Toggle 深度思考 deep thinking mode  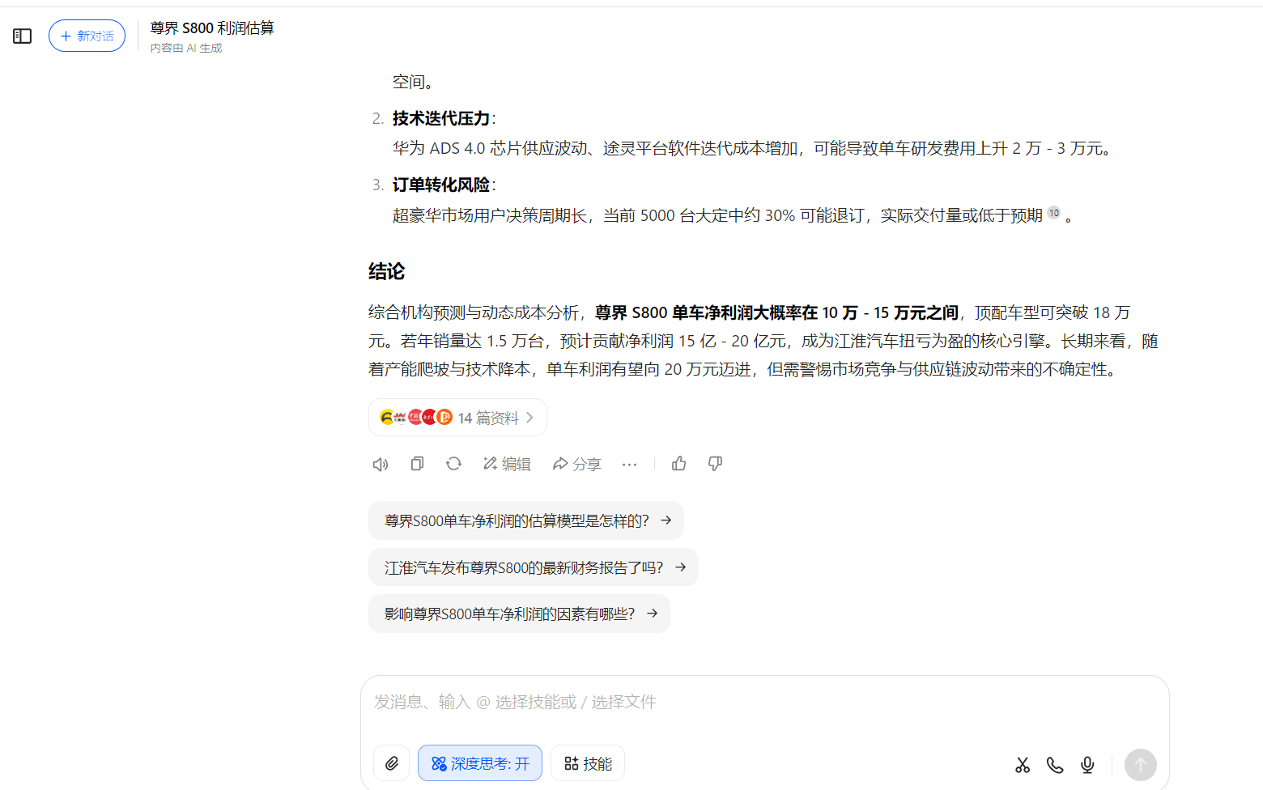[480, 763]
